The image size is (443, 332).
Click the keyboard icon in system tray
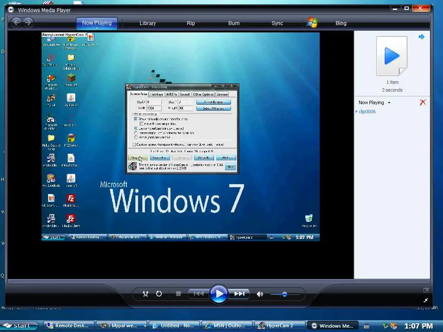pos(366,326)
